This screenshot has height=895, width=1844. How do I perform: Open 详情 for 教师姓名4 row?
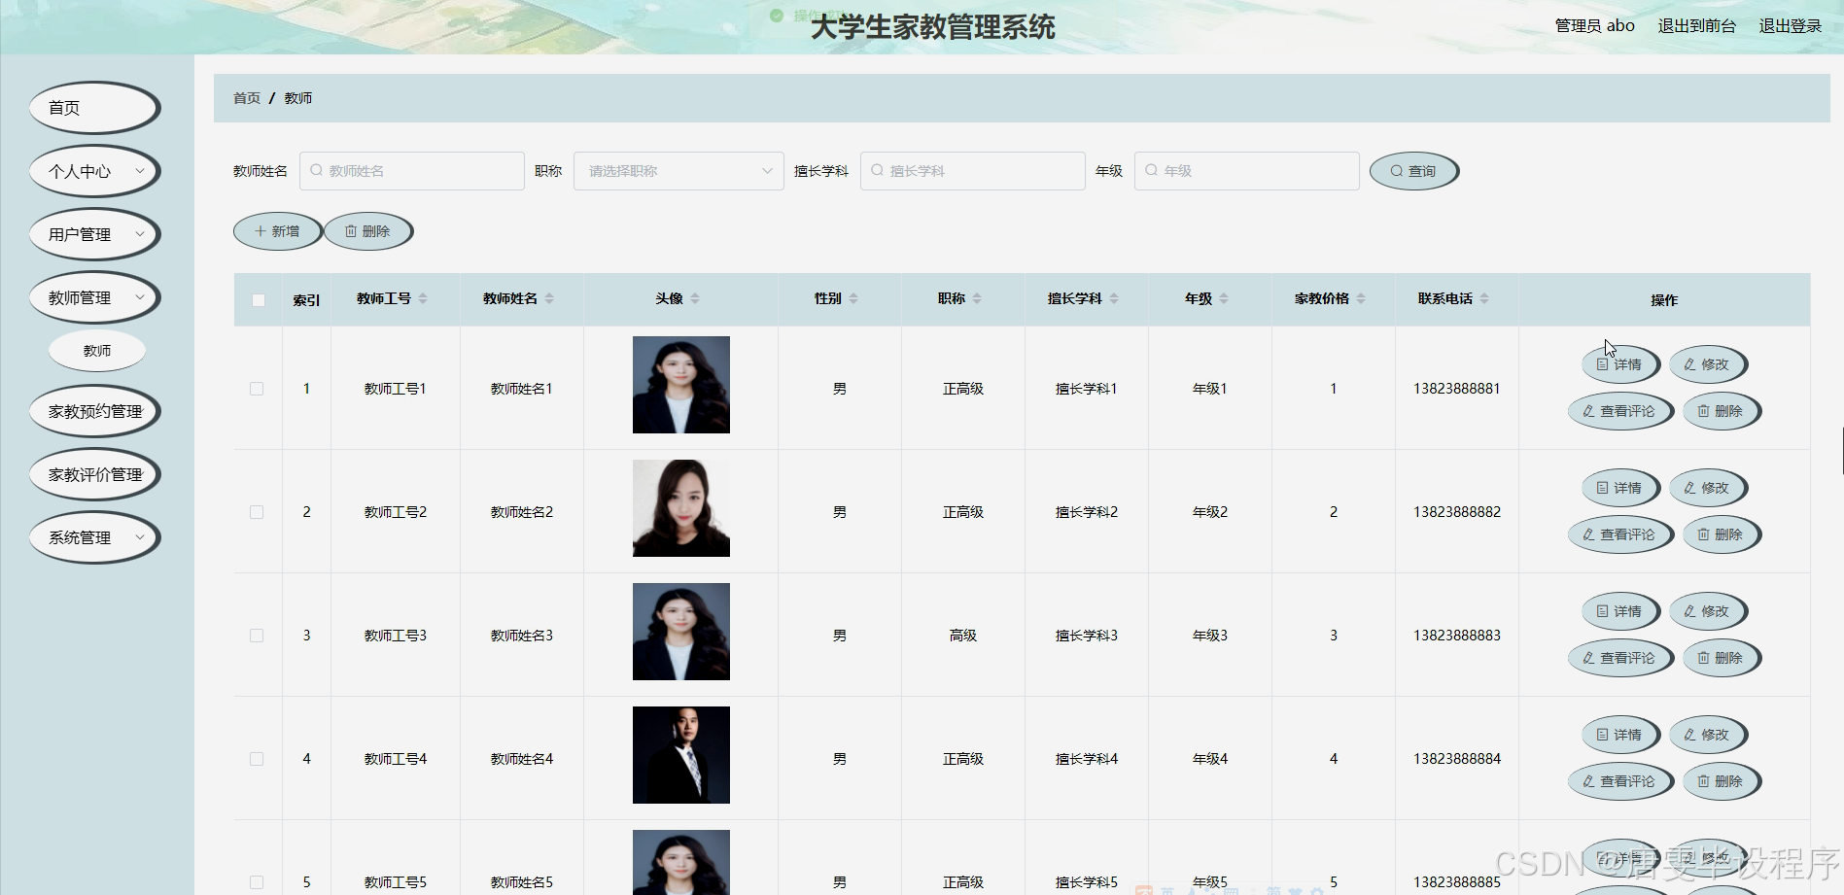pos(1619,735)
